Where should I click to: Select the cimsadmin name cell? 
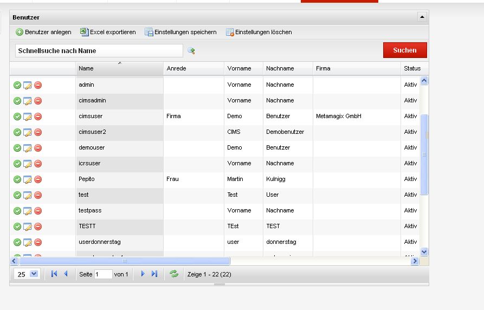click(x=119, y=101)
